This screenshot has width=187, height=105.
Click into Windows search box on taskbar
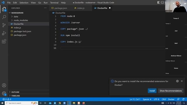(21, 103)
